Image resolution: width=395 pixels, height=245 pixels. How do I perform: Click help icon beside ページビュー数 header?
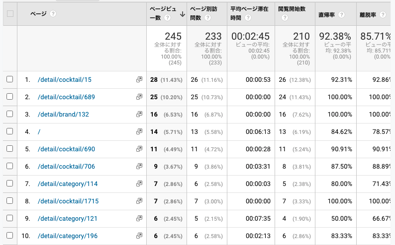[168, 18]
